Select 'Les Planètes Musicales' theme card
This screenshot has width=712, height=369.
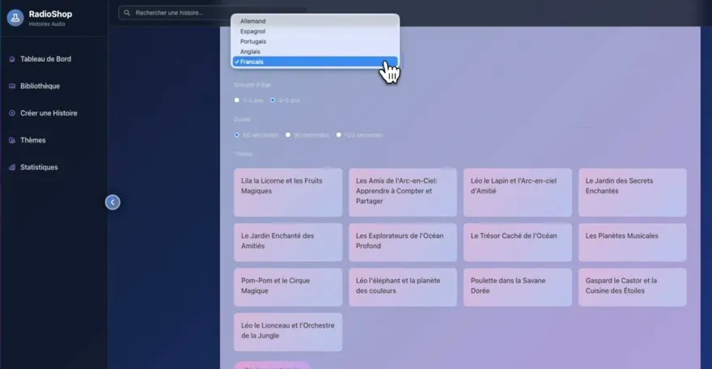point(633,243)
